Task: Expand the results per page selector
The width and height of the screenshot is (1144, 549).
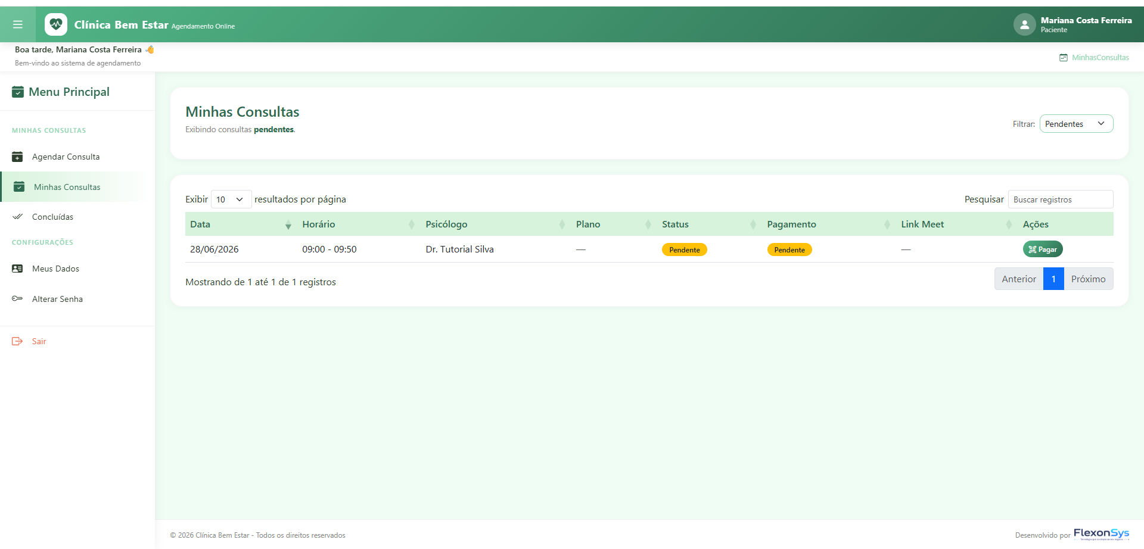Action: pos(231,199)
